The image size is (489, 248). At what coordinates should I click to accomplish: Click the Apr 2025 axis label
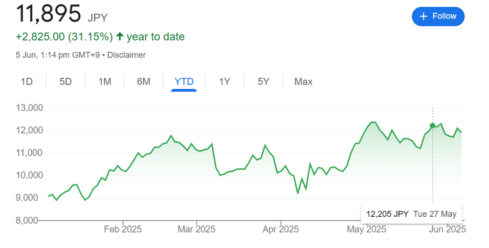coord(281,229)
